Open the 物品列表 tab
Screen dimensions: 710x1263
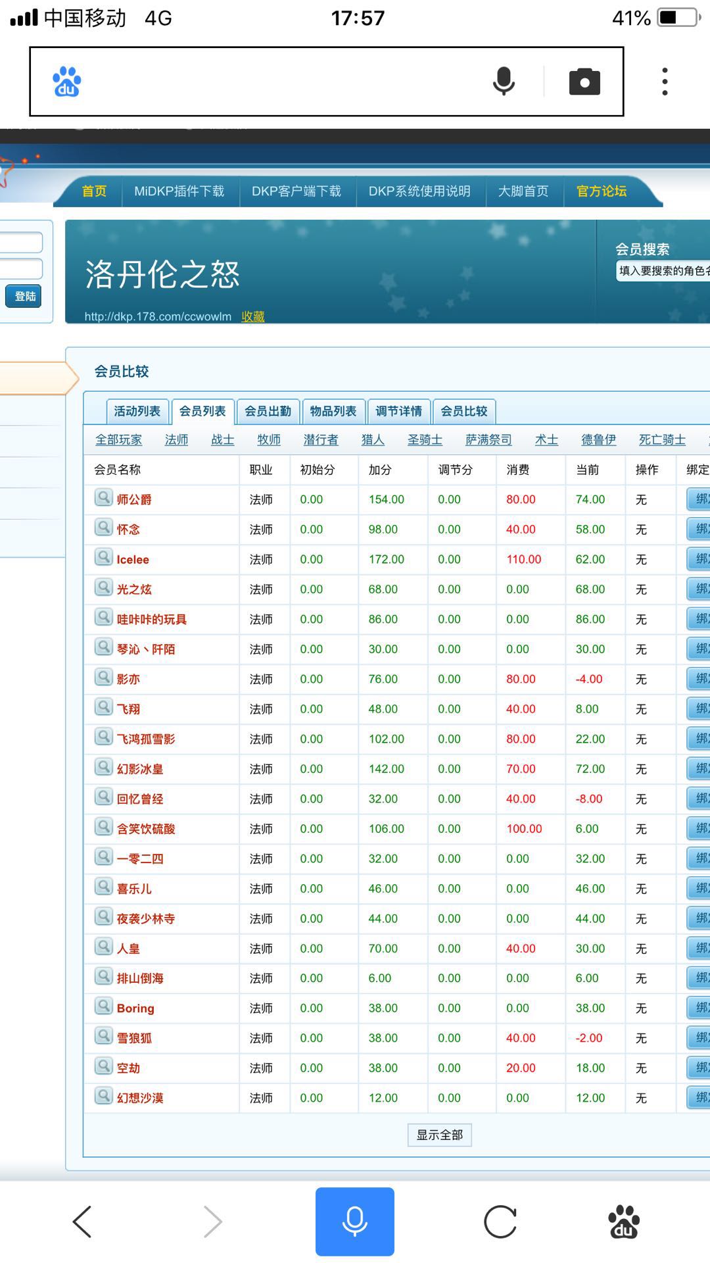coord(333,411)
